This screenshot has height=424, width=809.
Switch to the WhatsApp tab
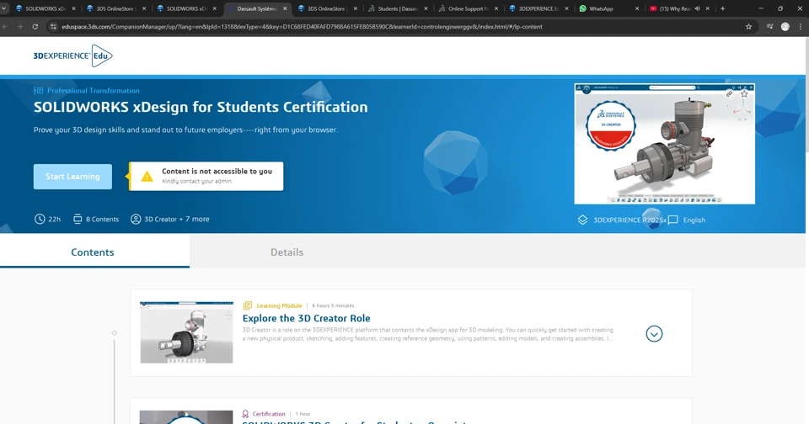click(x=608, y=8)
